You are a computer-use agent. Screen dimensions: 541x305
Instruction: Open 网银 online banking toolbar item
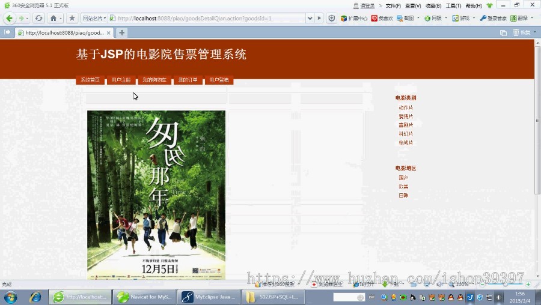tap(433, 18)
